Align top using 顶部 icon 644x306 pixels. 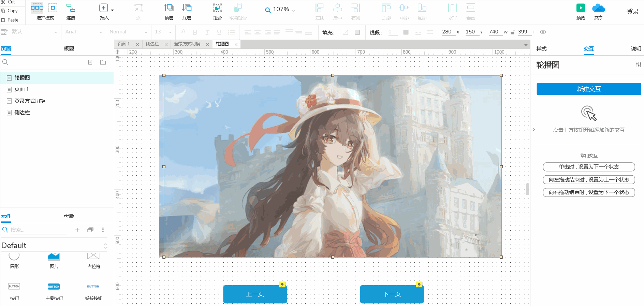[x=386, y=8]
